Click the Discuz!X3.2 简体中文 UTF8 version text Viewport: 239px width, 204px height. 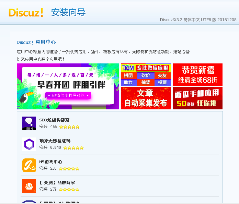(x=198, y=20)
